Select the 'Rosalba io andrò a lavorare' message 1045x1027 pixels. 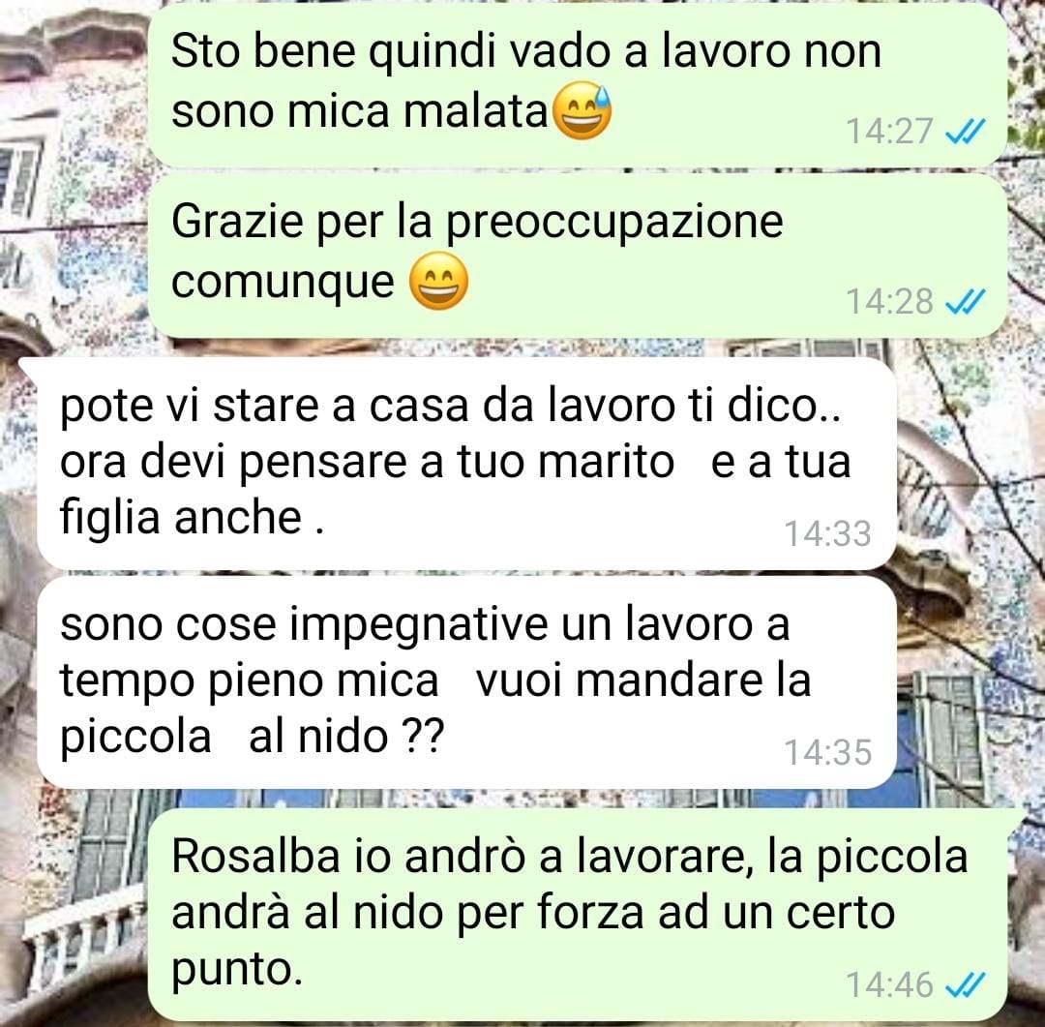[x=577, y=915]
